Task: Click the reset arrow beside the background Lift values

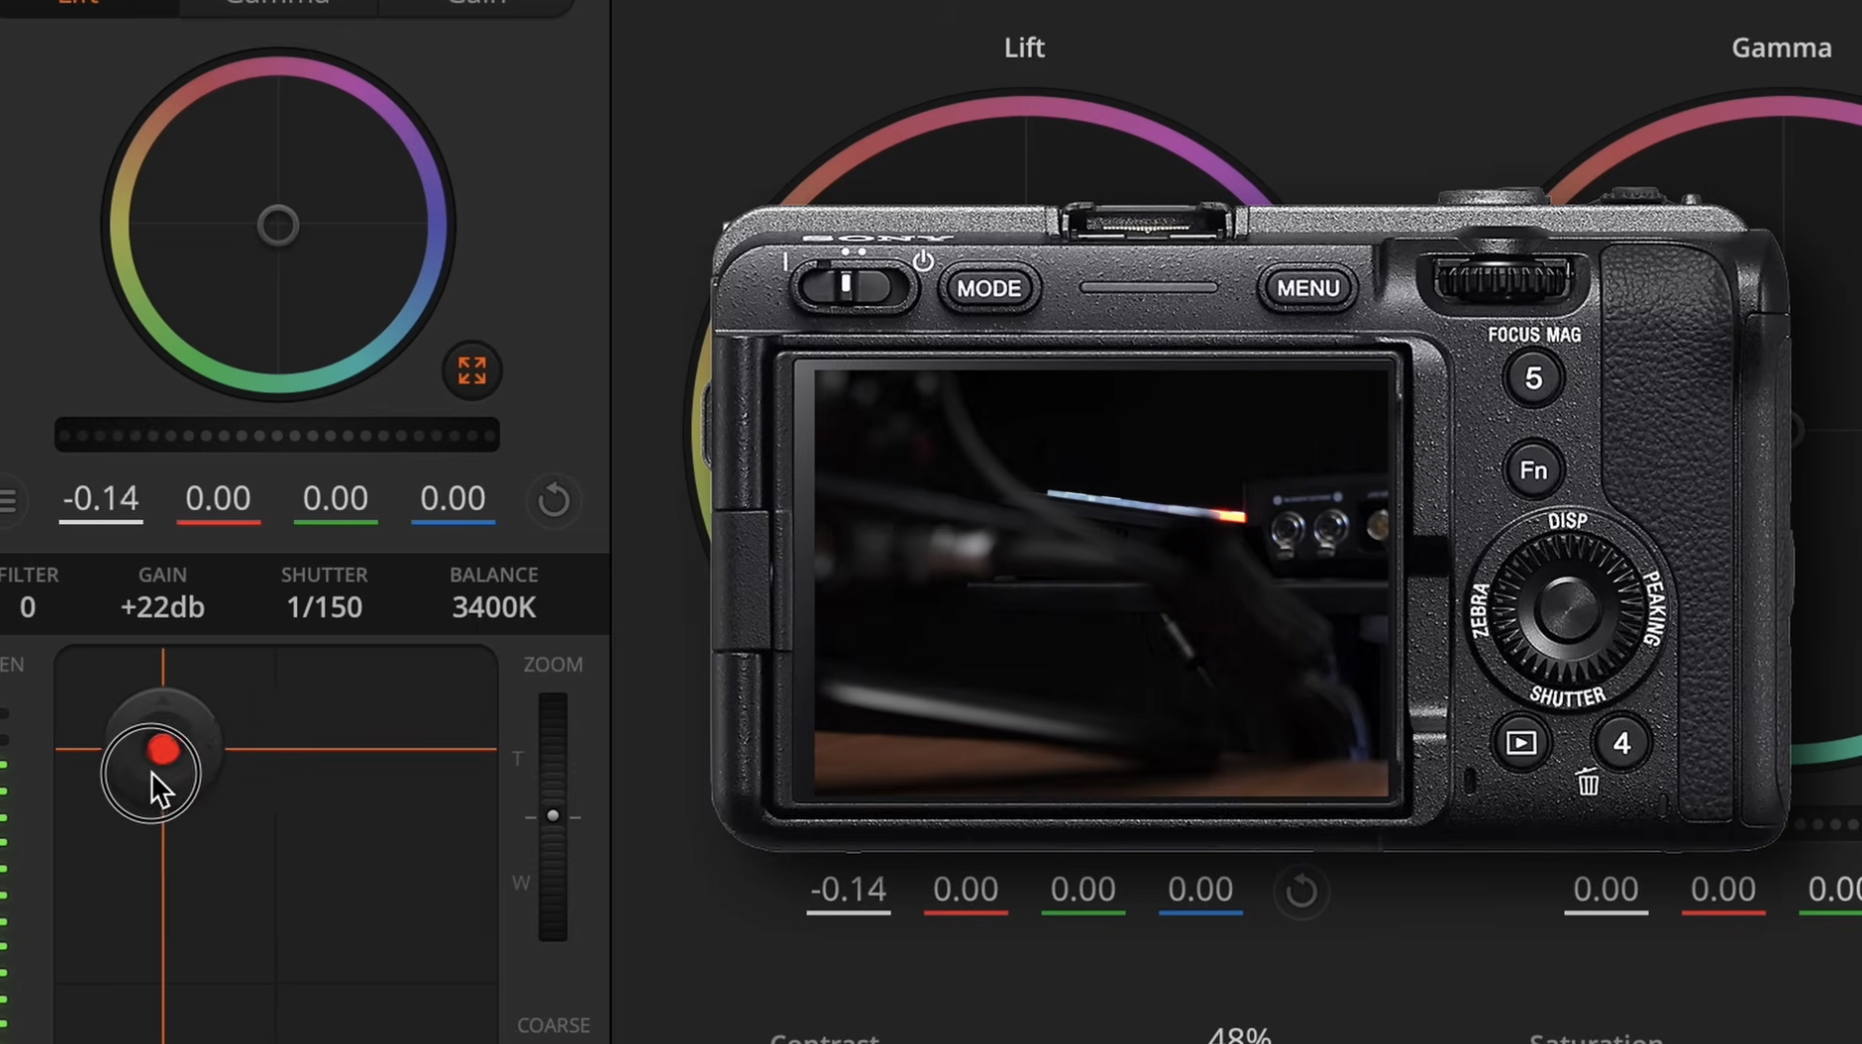Action: (x=1302, y=890)
